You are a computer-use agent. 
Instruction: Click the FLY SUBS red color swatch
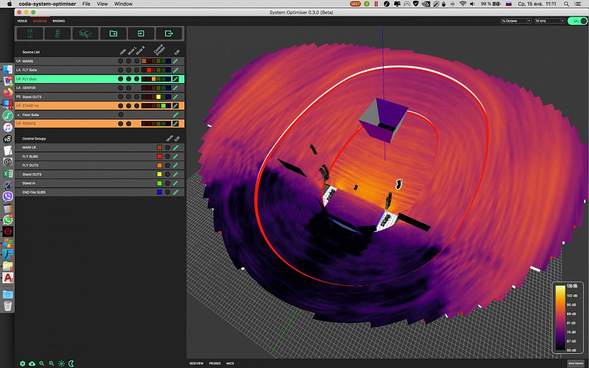[x=160, y=157]
